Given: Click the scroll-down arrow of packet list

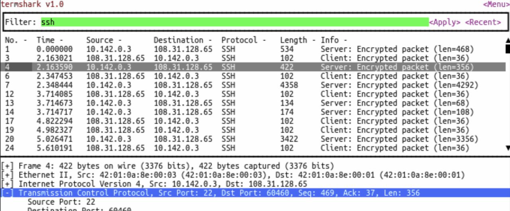Looking at the screenshot, I should click(x=507, y=148).
